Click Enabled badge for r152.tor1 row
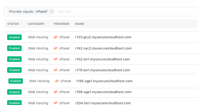Viewport: 198px width, 105px height. (x=14, y=59)
